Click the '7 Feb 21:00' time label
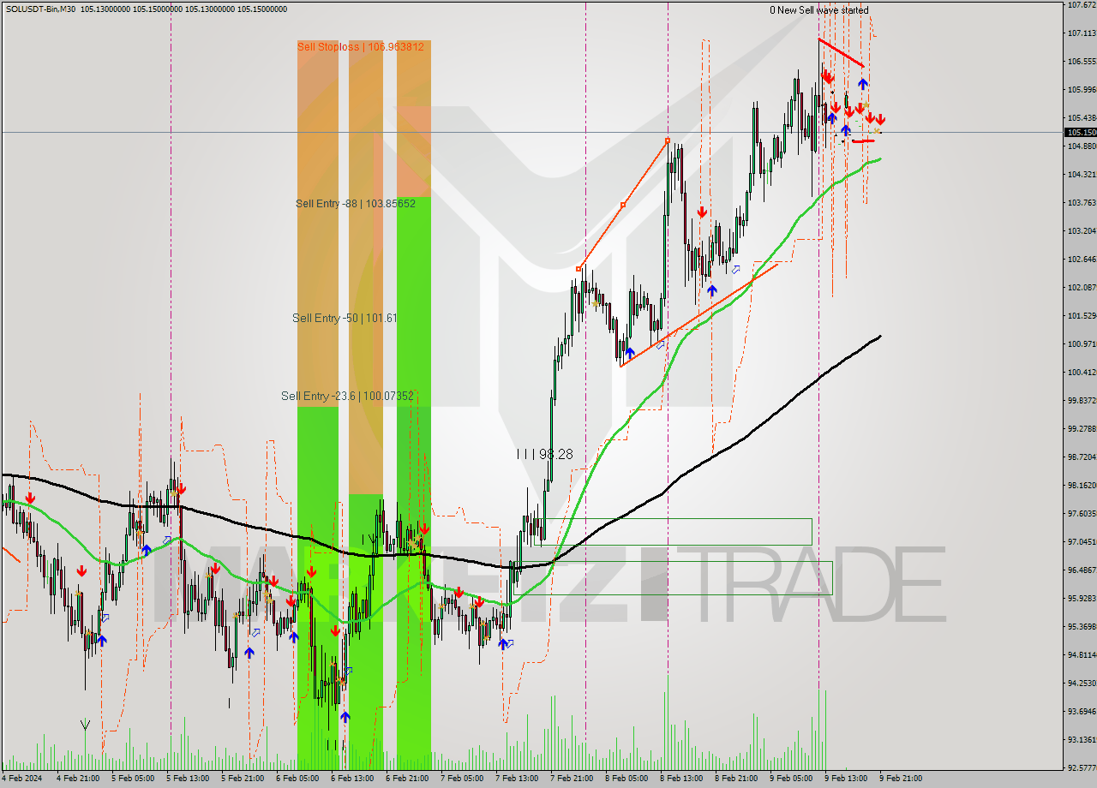The image size is (1097, 788). click(572, 779)
